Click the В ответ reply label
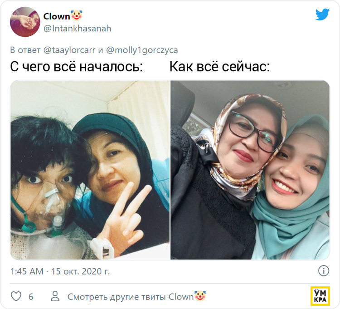This screenshot has width=340, height=309. click(x=25, y=50)
